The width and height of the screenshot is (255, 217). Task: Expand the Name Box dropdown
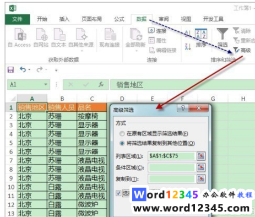pos(46,84)
